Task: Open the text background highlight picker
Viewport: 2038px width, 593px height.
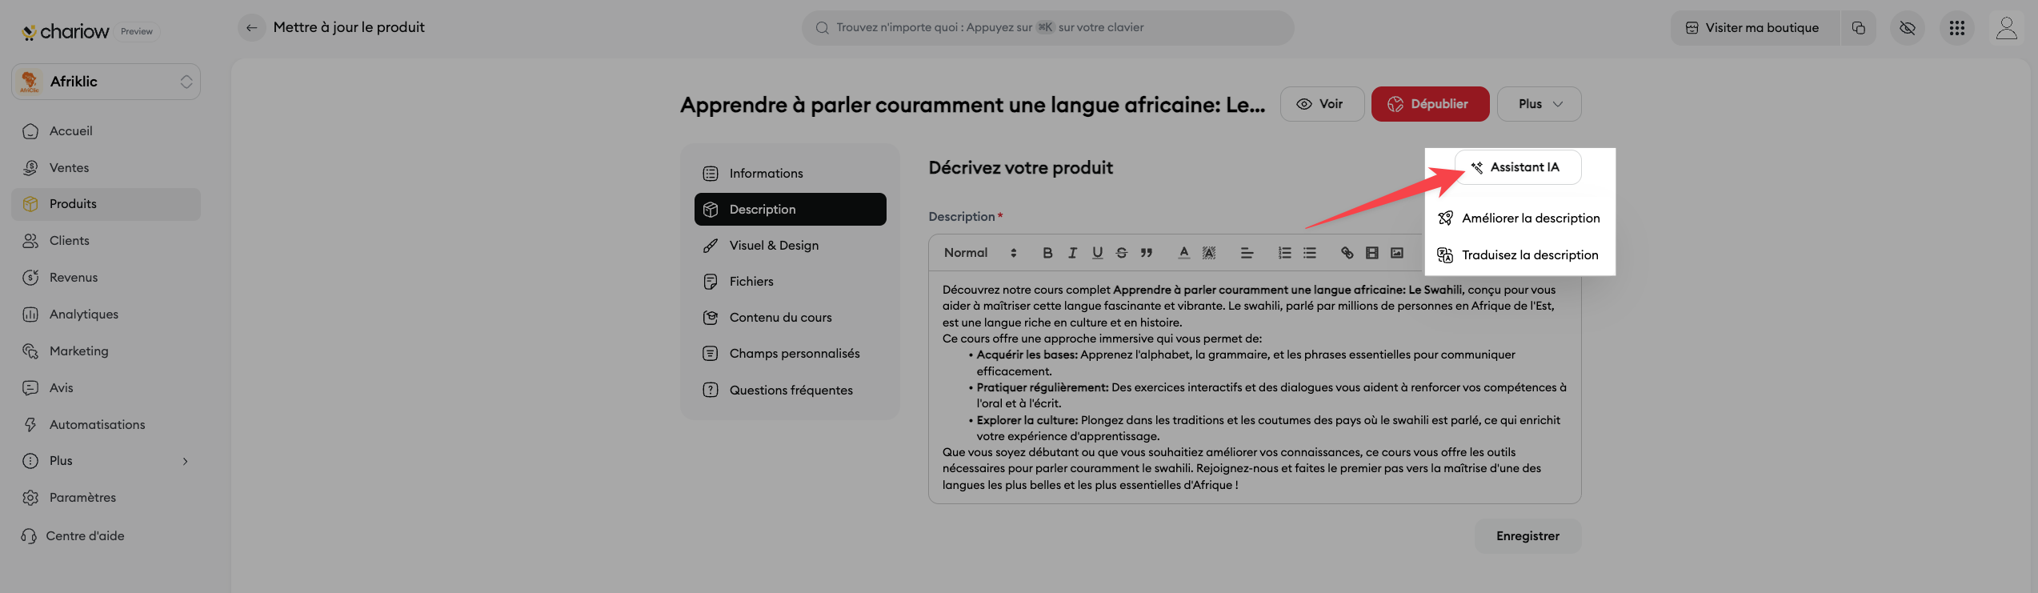Action: 1209,253
